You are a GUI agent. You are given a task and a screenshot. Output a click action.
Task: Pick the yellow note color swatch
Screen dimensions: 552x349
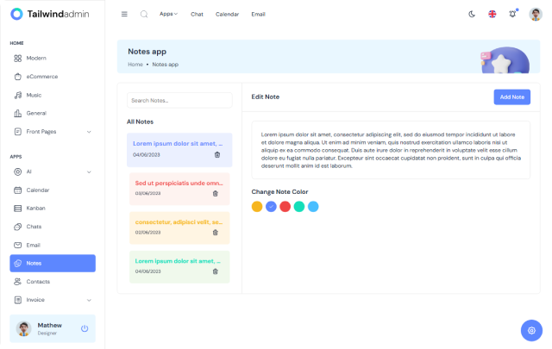257,206
